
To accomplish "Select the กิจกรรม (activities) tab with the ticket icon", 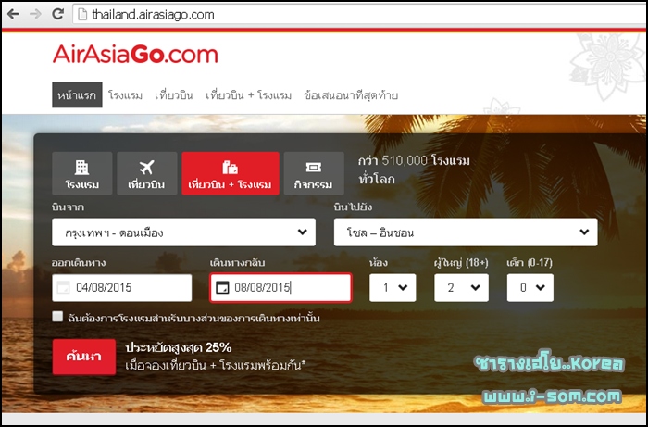I will tap(314, 173).
